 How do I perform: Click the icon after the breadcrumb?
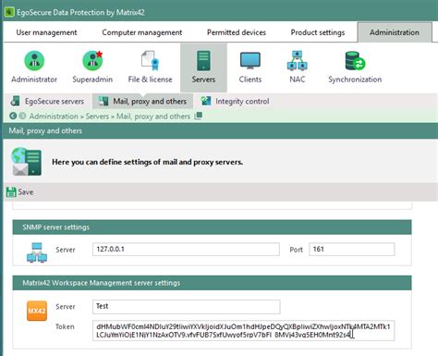tap(199, 116)
